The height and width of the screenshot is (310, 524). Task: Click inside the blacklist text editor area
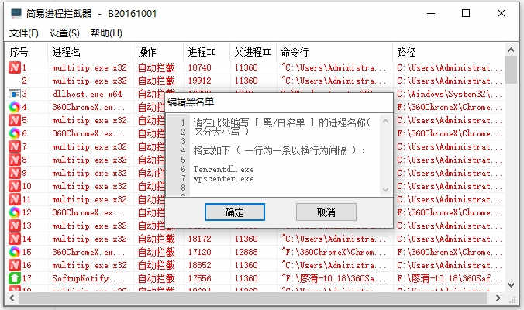pyautogui.click(x=284, y=155)
